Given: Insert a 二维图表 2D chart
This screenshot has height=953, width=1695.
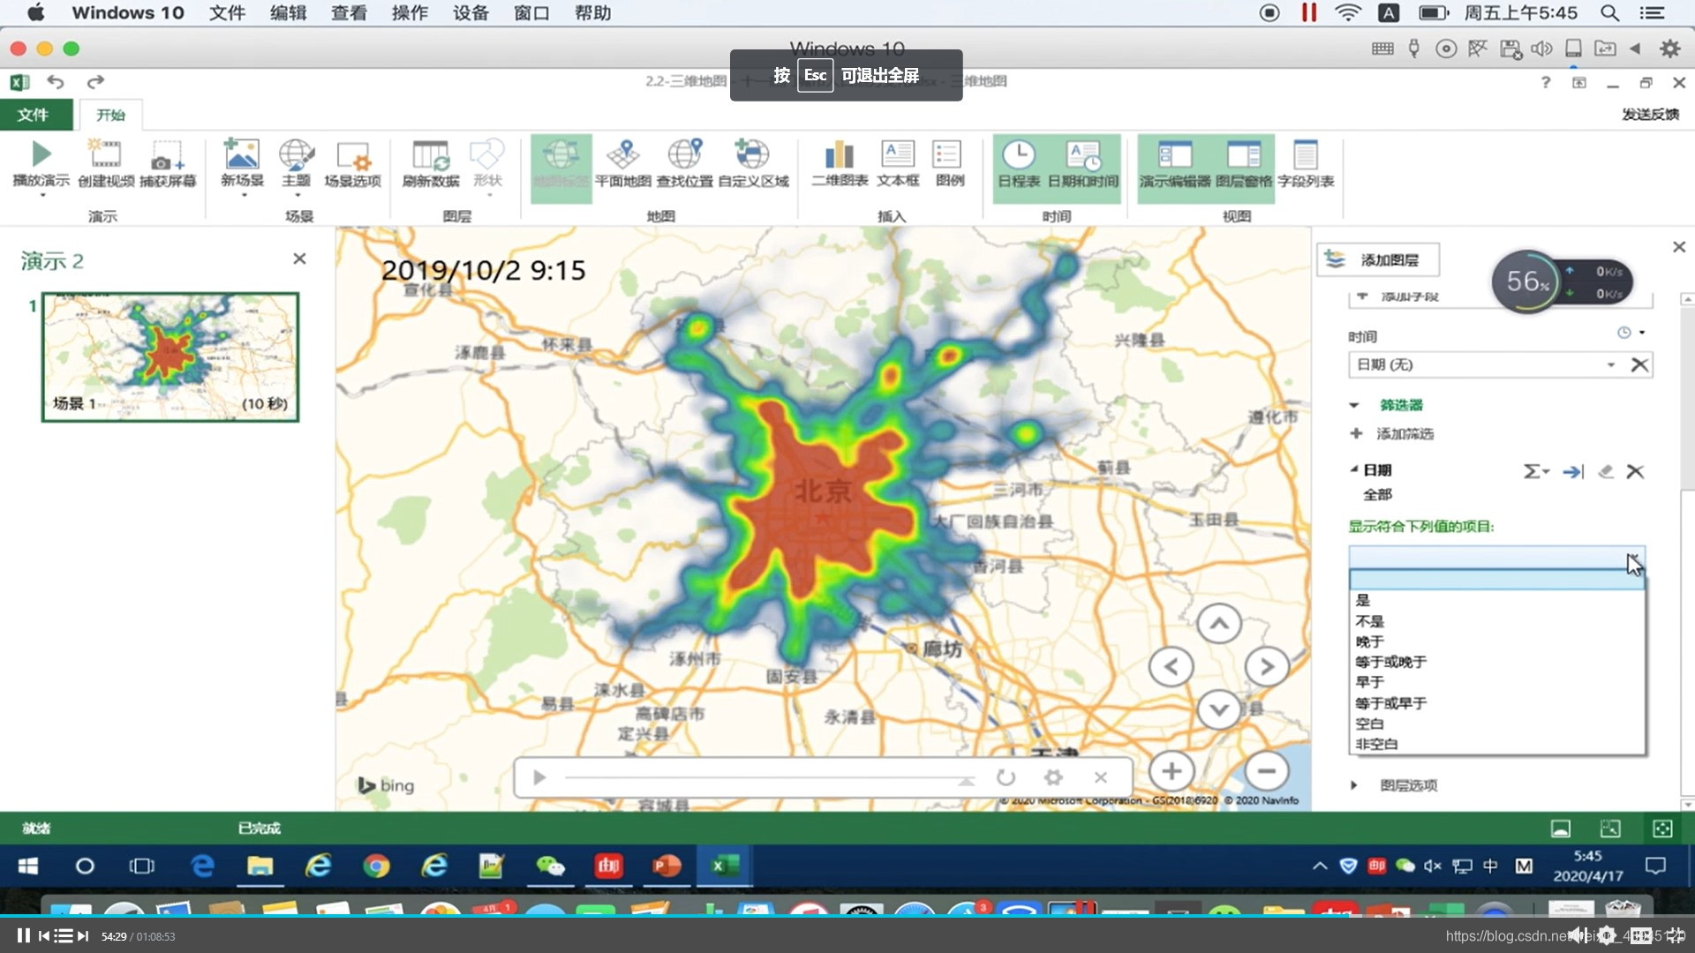Looking at the screenshot, I should point(839,156).
